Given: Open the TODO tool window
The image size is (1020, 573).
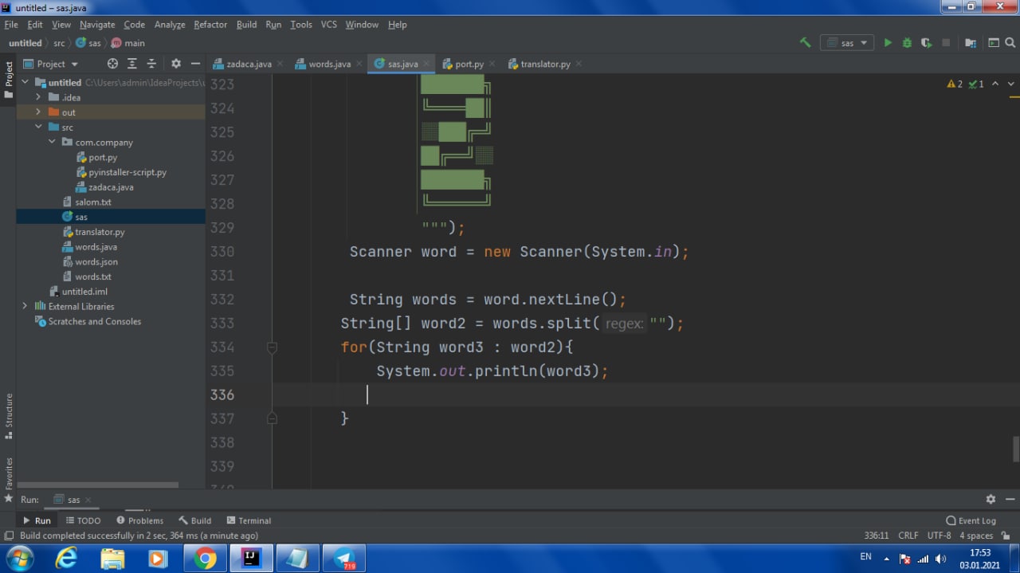Looking at the screenshot, I should click(83, 520).
